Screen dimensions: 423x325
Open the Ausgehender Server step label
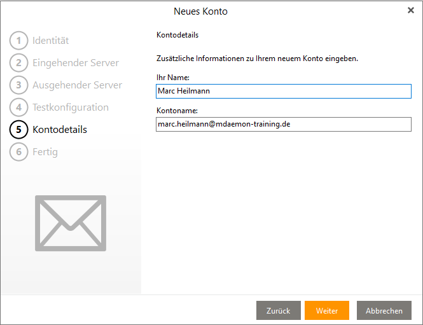[x=77, y=85]
